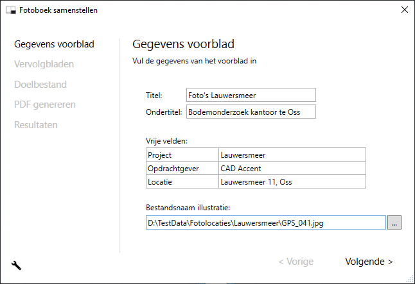Image resolution: width=415 pixels, height=284 pixels.
Task: Edit the CAD Accent value cell
Action: [292, 168]
